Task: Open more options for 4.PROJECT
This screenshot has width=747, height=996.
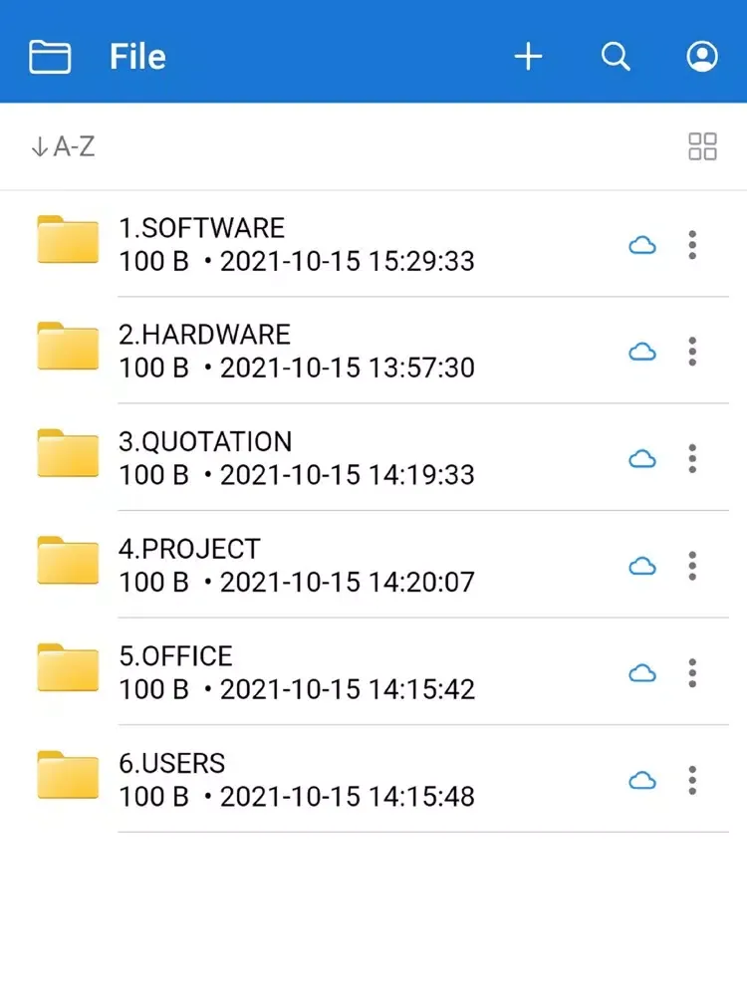Action: point(692,566)
